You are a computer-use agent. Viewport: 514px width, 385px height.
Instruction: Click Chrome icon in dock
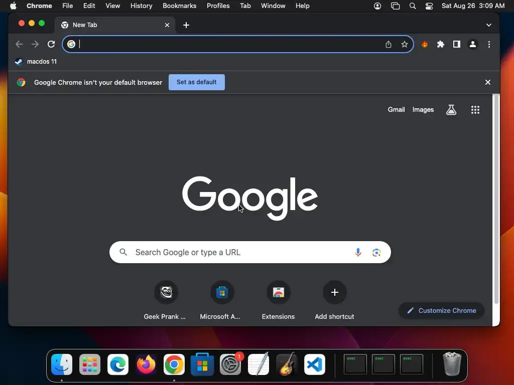coord(174,364)
